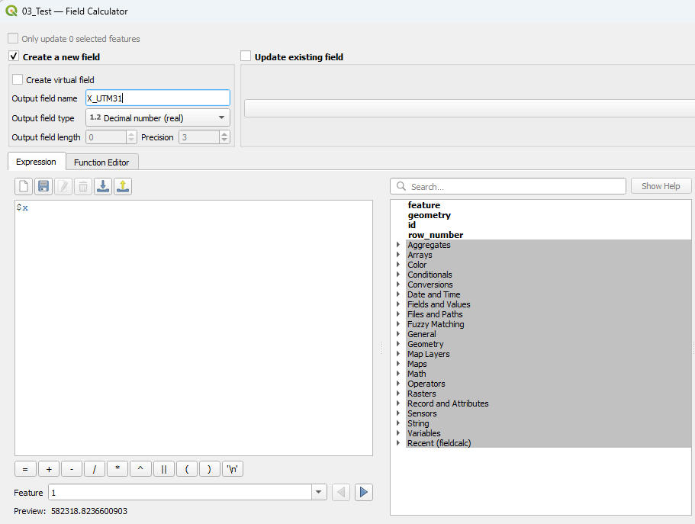Click the export user expressions icon
This screenshot has height=524, width=695.
[123, 187]
